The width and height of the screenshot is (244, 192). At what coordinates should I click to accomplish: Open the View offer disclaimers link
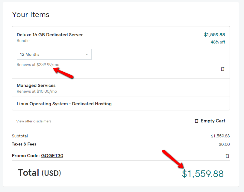click(x=34, y=121)
